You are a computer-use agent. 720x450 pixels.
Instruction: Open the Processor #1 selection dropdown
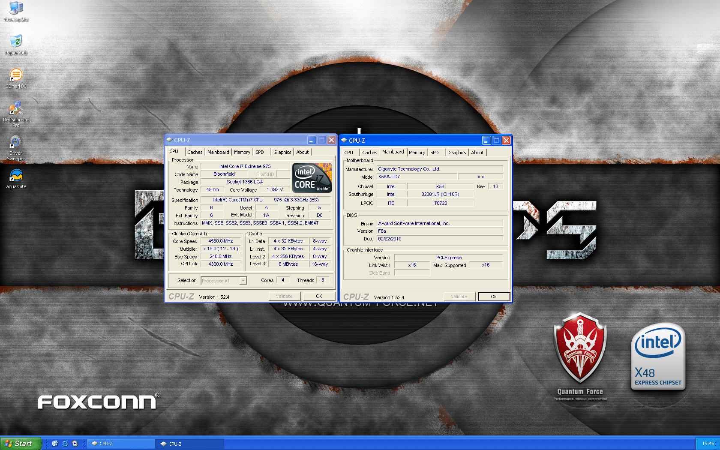tap(224, 281)
